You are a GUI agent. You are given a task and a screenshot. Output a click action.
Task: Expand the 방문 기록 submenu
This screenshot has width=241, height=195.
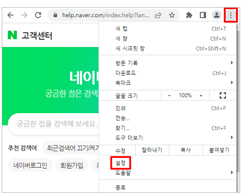click(x=168, y=63)
